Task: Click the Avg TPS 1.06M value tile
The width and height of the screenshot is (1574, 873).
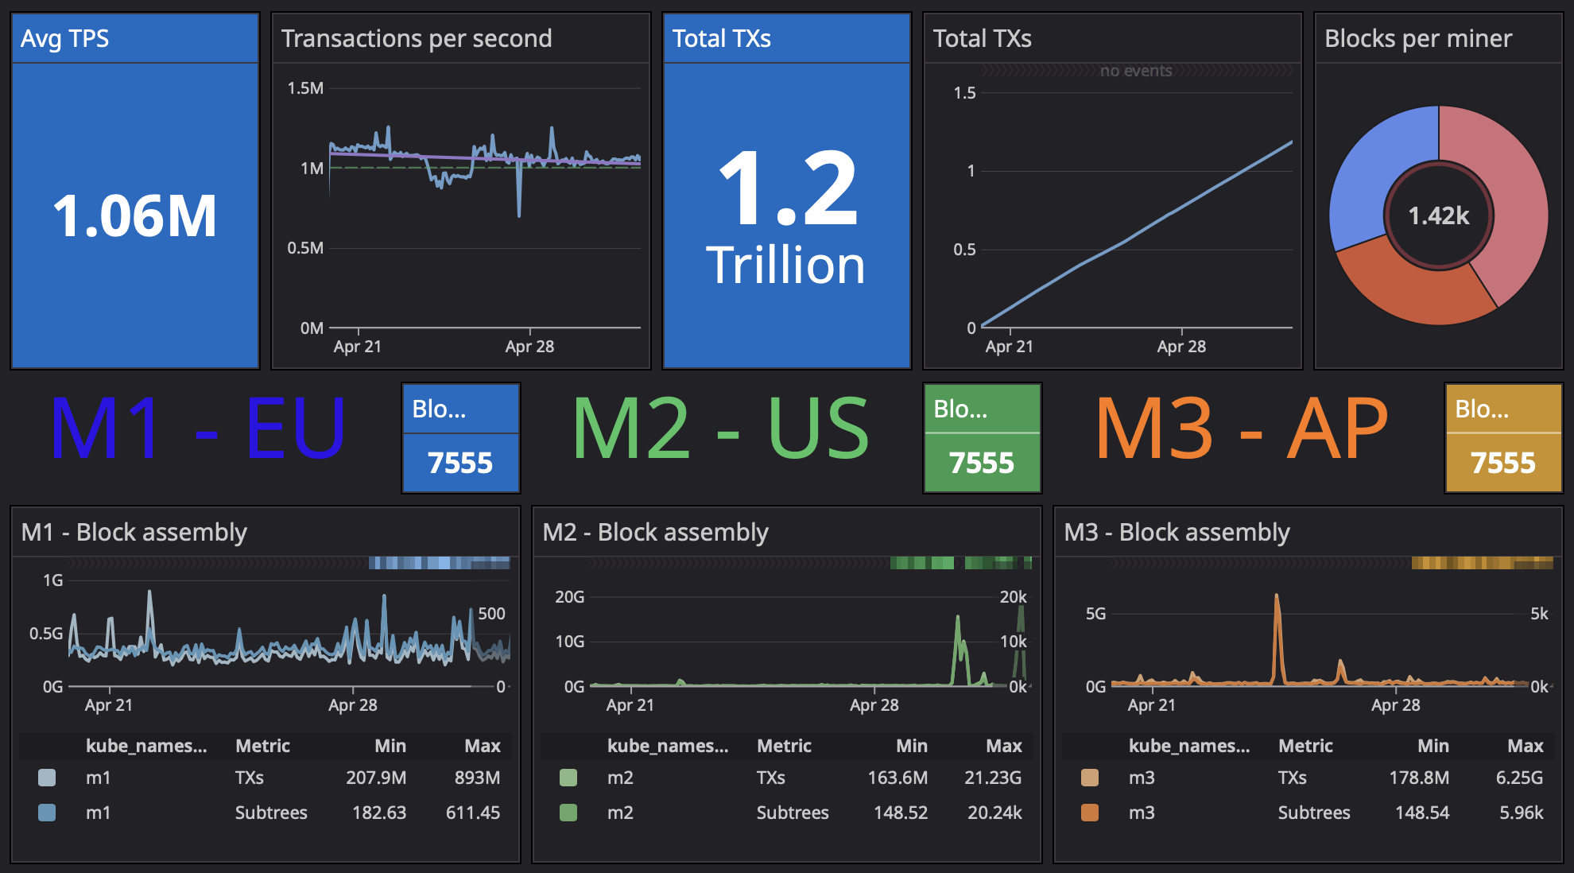Action: pyautogui.click(x=135, y=215)
